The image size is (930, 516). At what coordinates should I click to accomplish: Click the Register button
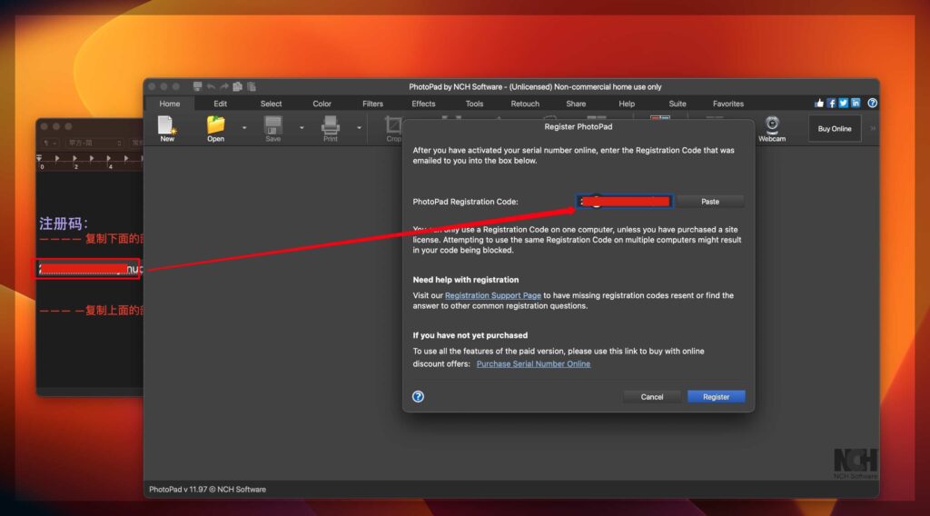click(x=716, y=397)
